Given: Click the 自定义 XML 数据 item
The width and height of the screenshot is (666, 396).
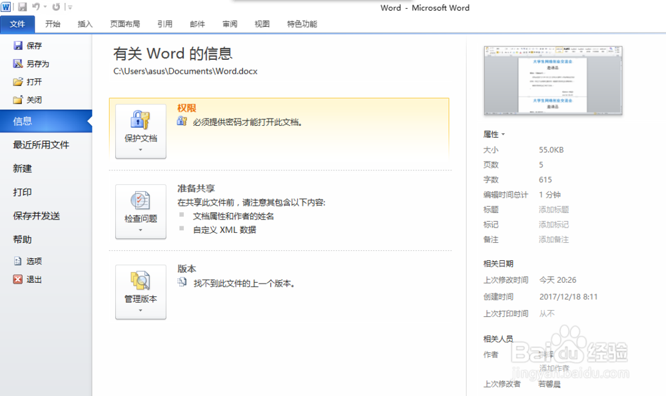Looking at the screenshot, I should point(224,230).
